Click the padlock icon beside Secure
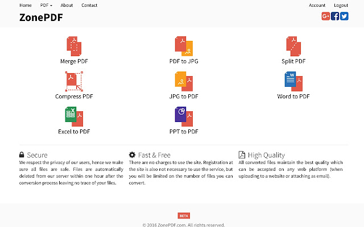 coord(22,154)
